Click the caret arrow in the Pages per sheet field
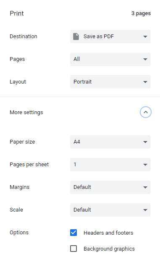The width and height of the screenshot is (160, 254). click(145, 165)
